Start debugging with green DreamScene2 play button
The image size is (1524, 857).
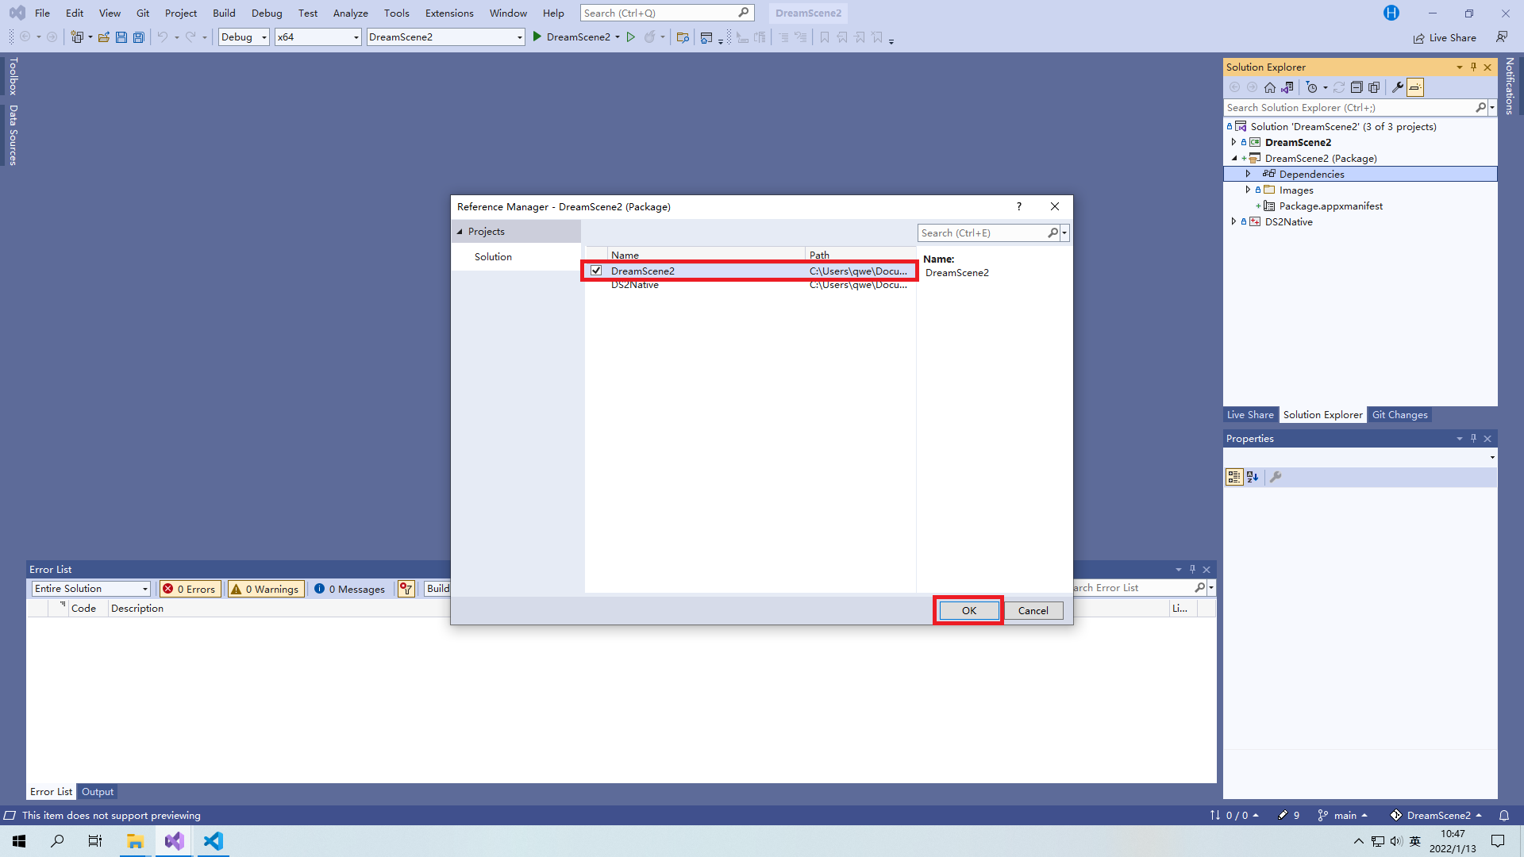click(x=575, y=37)
